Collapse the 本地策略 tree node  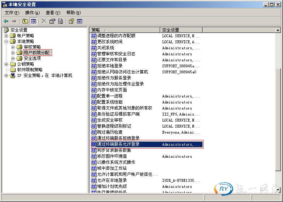point(6,41)
